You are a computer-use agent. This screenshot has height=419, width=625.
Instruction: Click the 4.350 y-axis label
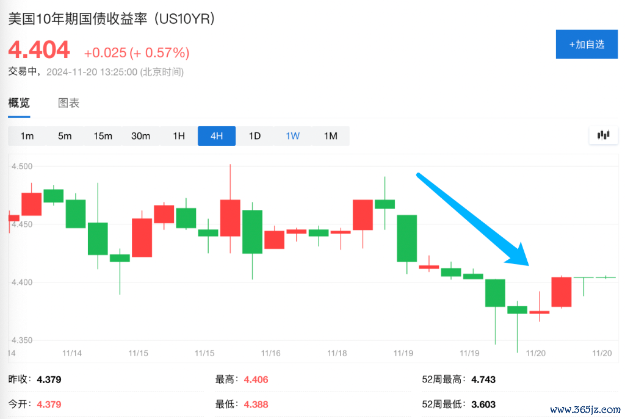point(22,340)
